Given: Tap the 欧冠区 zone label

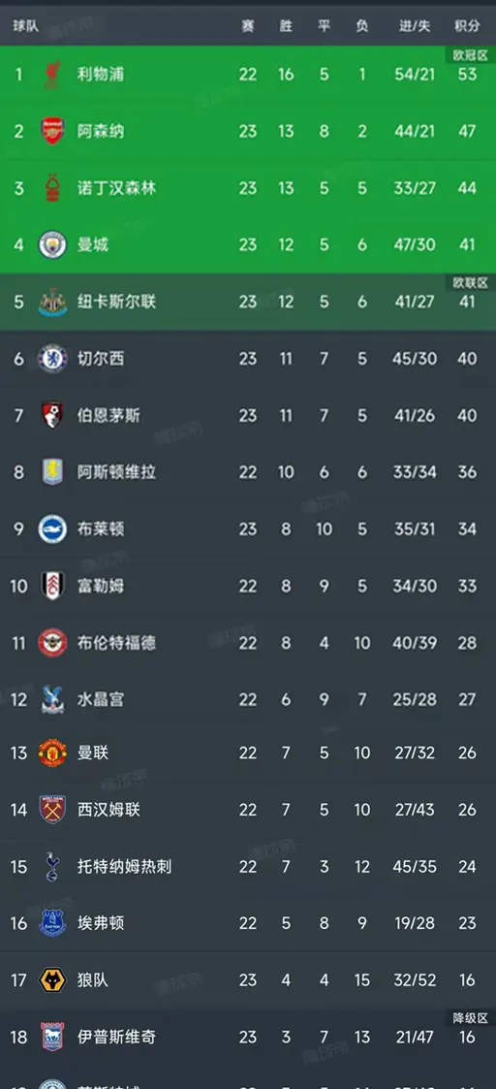Looking at the screenshot, I should [471, 55].
